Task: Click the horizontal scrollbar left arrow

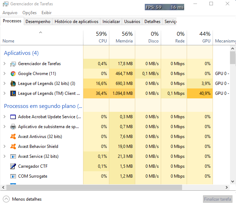Action: (3, 187)
